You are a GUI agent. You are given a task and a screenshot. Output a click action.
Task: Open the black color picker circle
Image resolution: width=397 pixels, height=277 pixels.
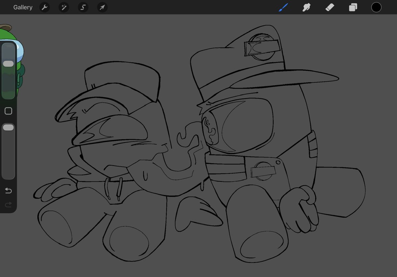click(x=376, y=7)
